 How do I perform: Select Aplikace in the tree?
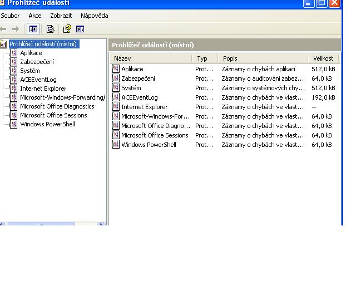click(x=31, y=53)
